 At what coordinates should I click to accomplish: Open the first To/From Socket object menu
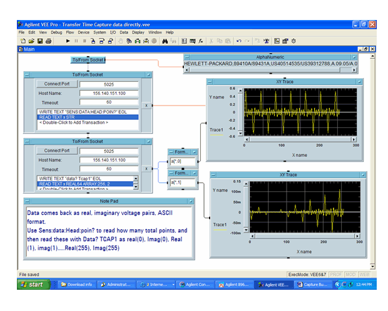pos(28,74)
